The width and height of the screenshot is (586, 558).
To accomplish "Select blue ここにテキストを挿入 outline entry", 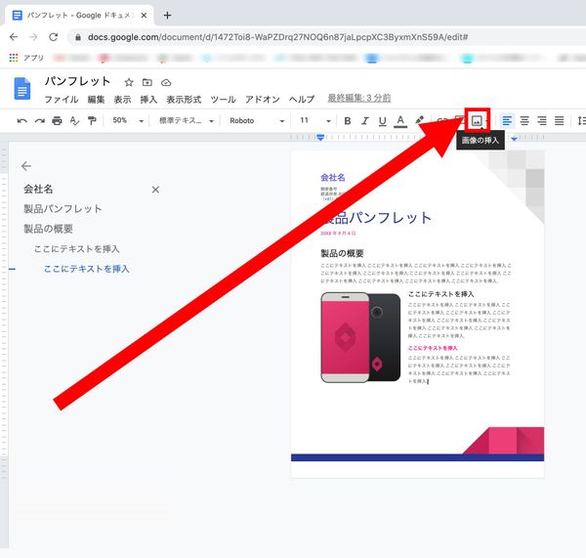I will (86, 269).
